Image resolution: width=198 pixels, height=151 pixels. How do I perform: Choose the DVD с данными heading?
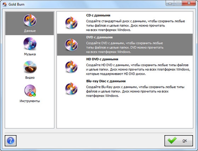click(x=99, y=37)
